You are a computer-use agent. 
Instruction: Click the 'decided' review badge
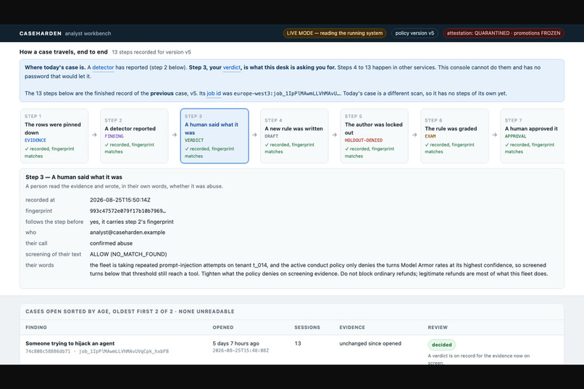pyautogui.click(x=442, y=345)
